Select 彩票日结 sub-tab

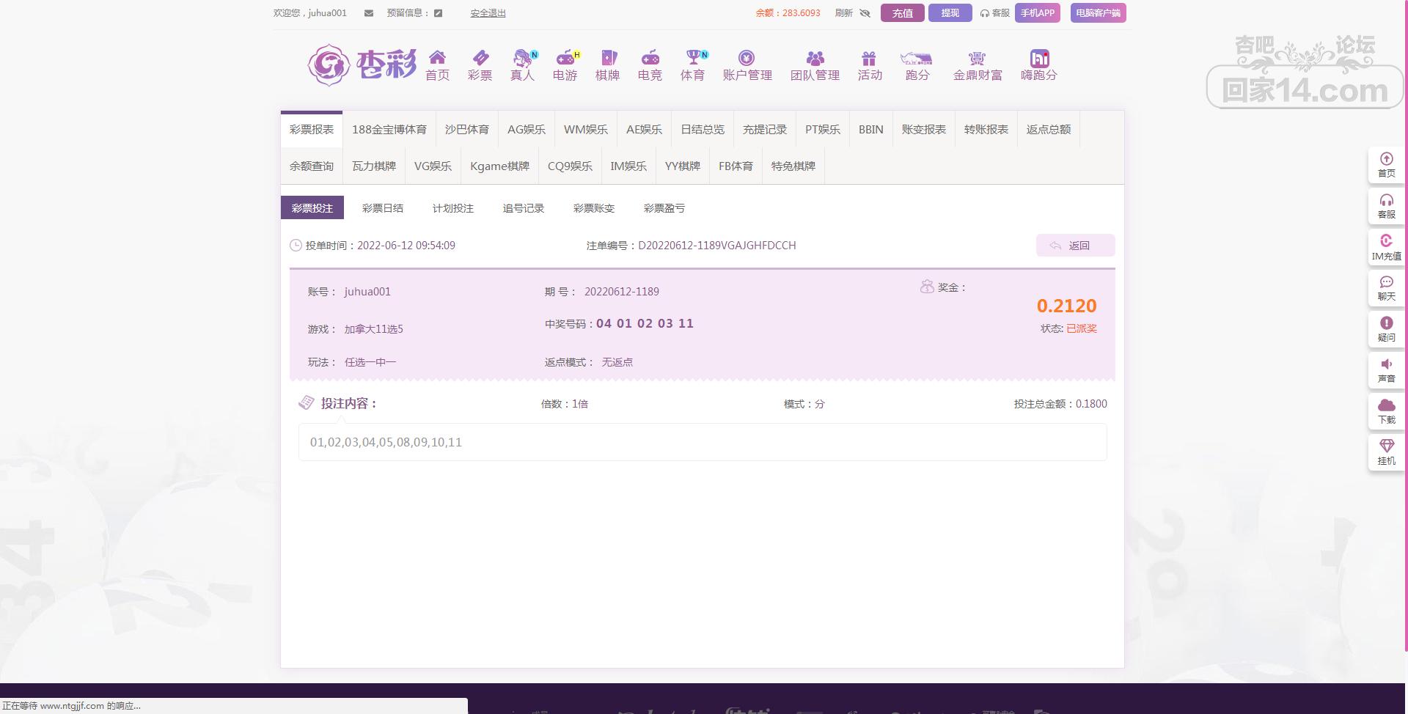[382, 208]
